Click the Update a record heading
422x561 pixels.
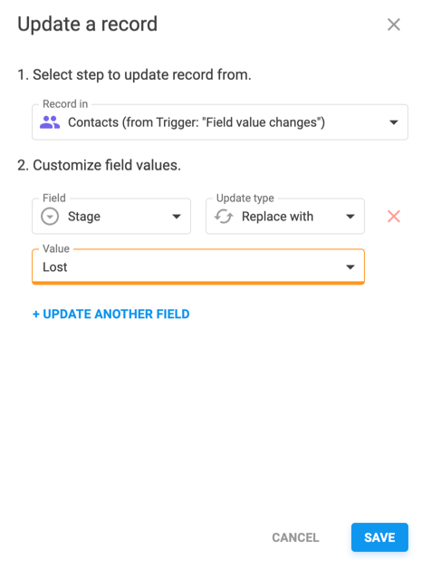(88, 24)
